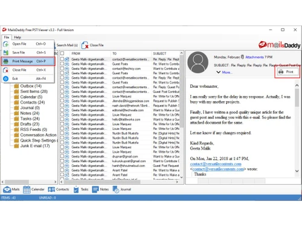Open the Journal view icon

coord(116,189)
